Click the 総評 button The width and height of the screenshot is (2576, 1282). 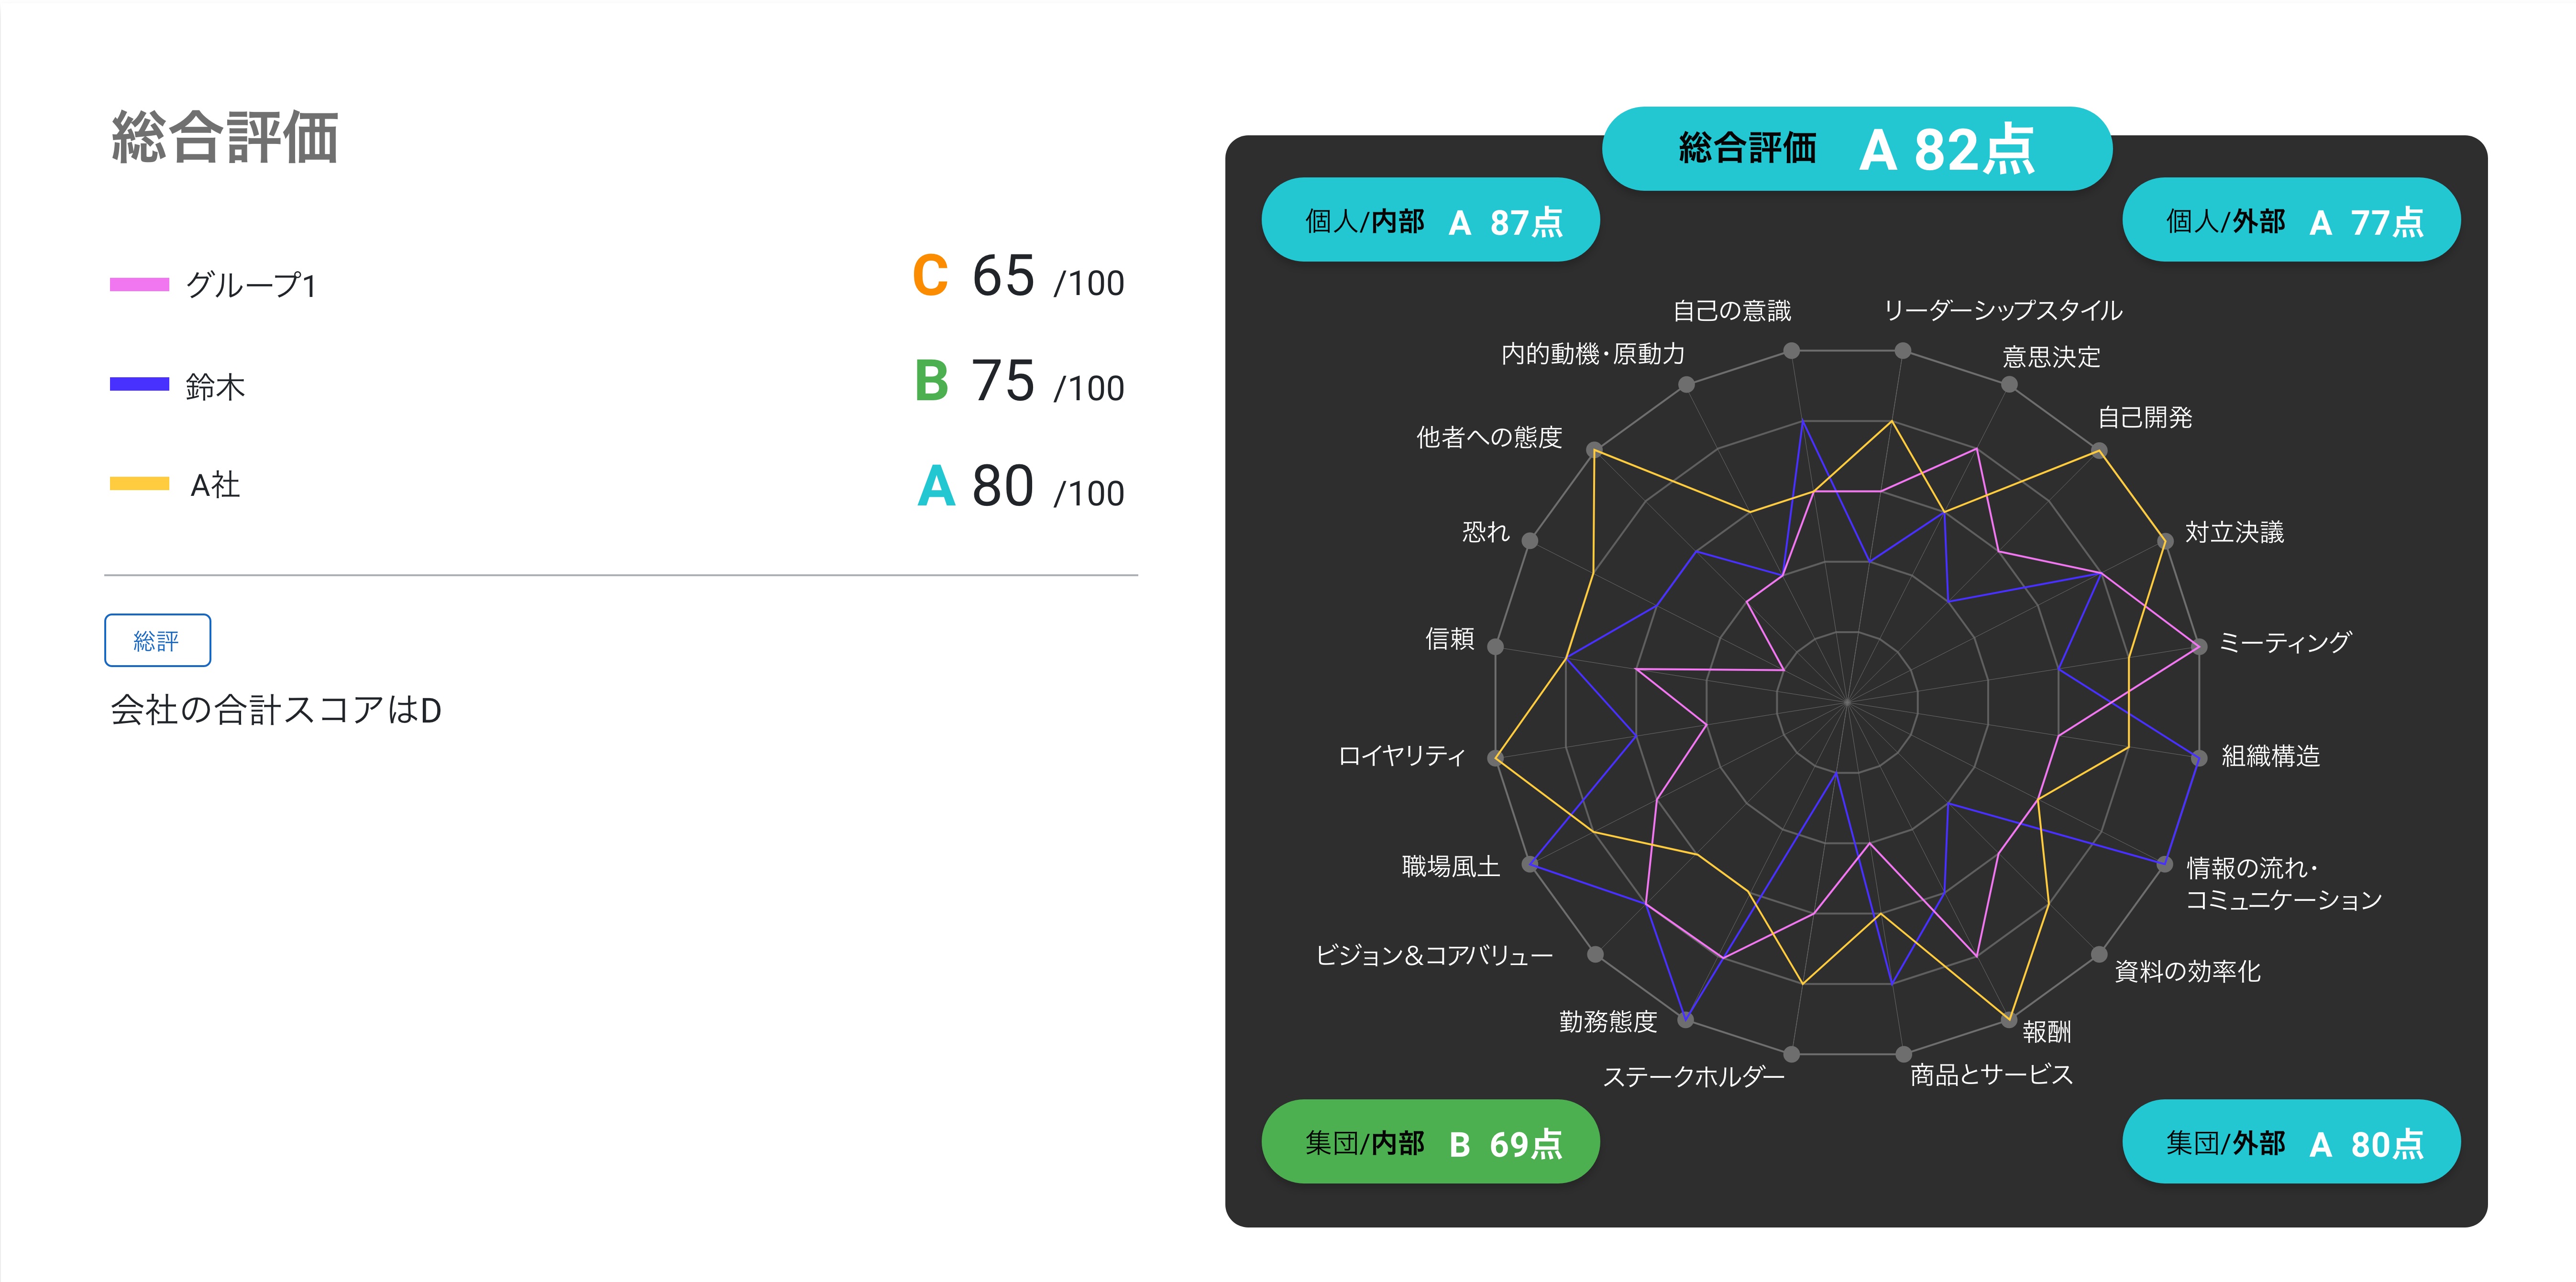point(157,640)
